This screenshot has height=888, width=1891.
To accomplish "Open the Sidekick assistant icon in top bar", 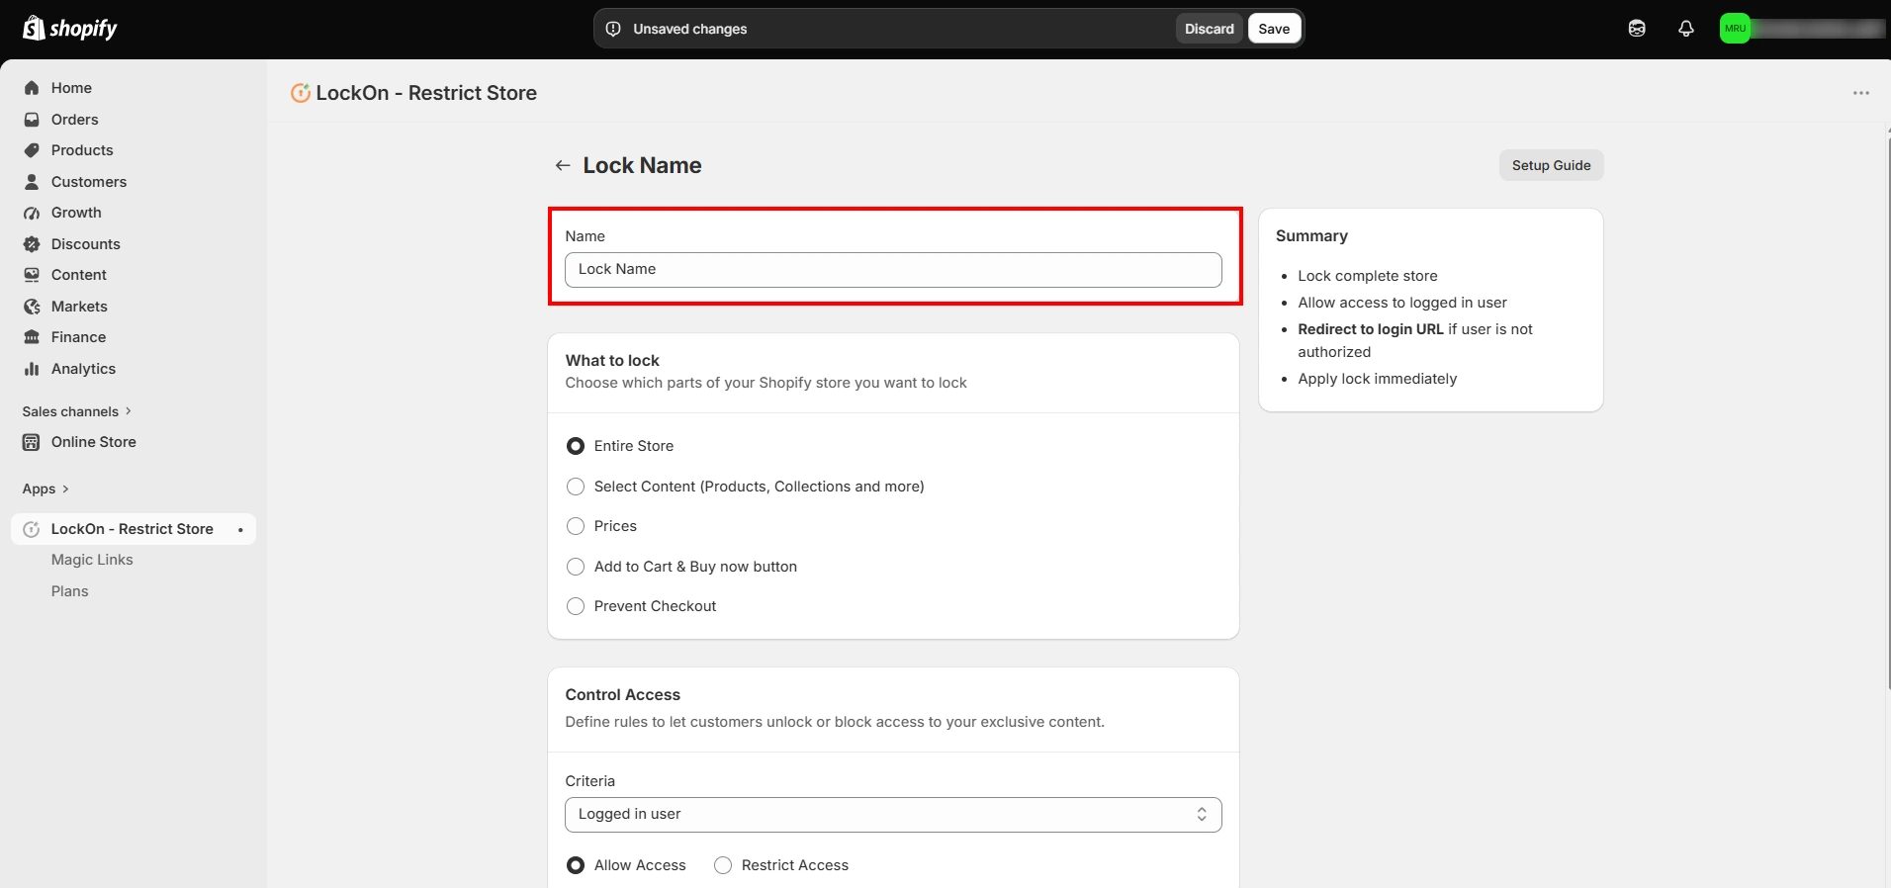I will pos(1637,29).
